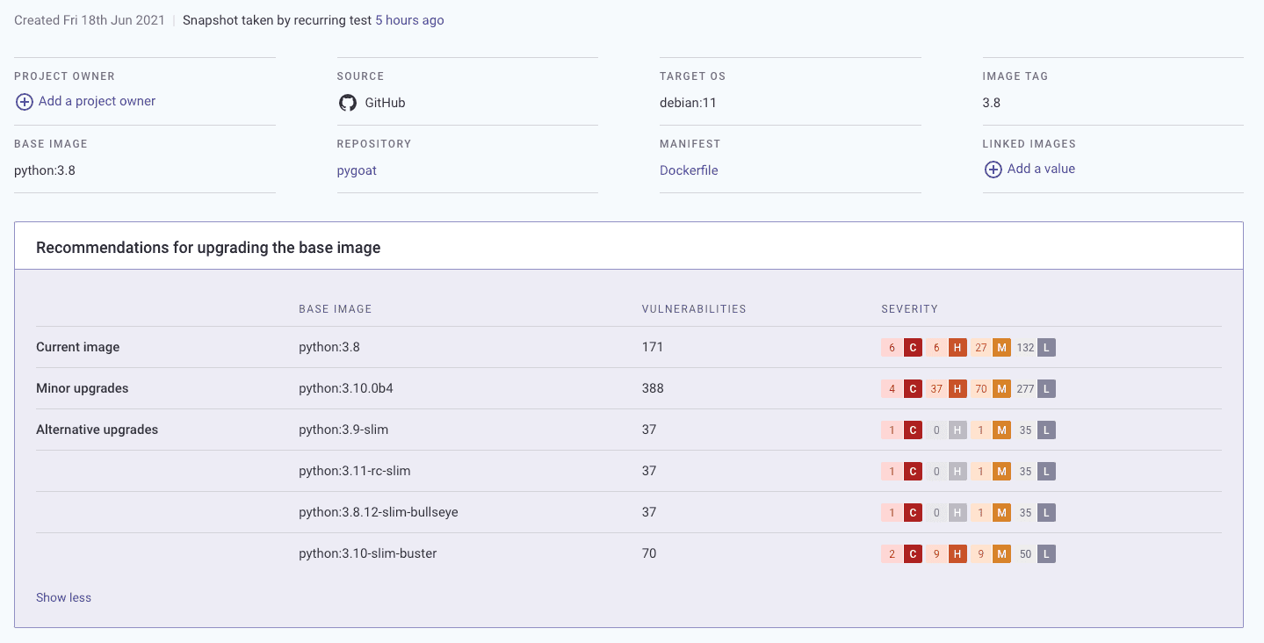Click the Add a project owner text
This screenshot has height=643, width=1264.
coord(97,101)
